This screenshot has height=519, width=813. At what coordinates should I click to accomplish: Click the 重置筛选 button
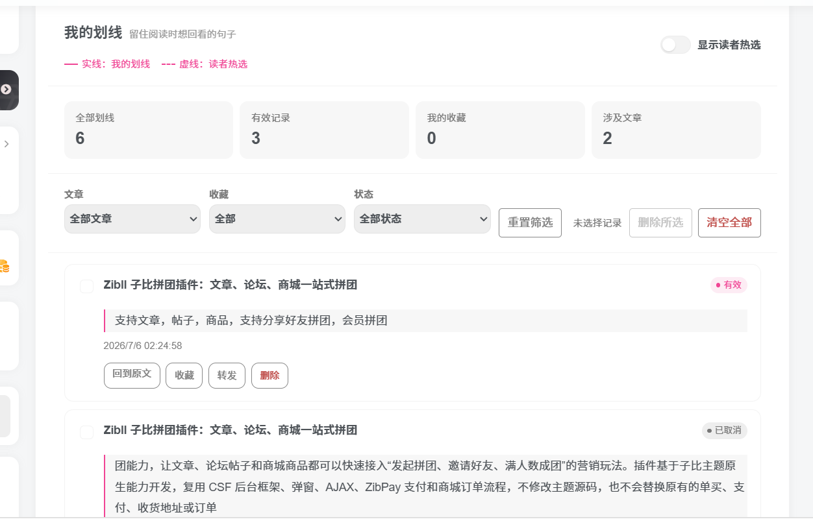tap(530, 223)
